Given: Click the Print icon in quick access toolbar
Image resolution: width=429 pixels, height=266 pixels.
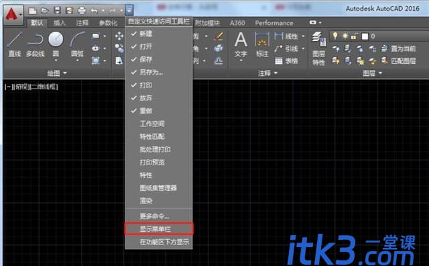Looking at the screenshot, I should pyautogui.click(x=82, y=11).
